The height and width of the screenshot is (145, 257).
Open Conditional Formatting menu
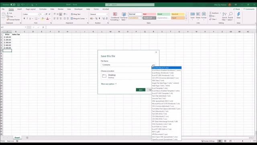(x=115, y=17)
